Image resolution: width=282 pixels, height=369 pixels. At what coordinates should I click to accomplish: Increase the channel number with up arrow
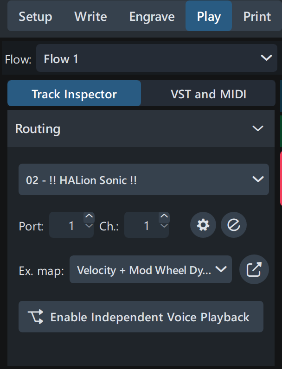(164, 217)
